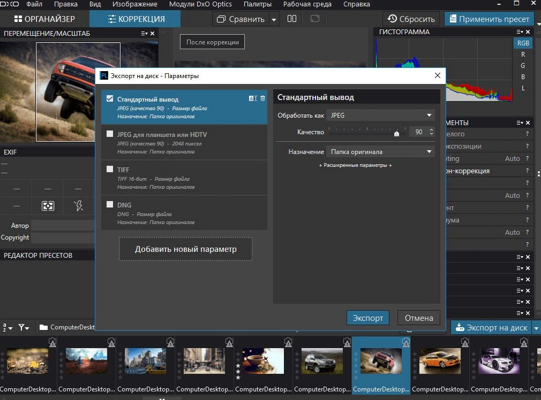Click the Auto option beside ting row
This screenshot has height=400, width=541.
(x=513, y=158)
